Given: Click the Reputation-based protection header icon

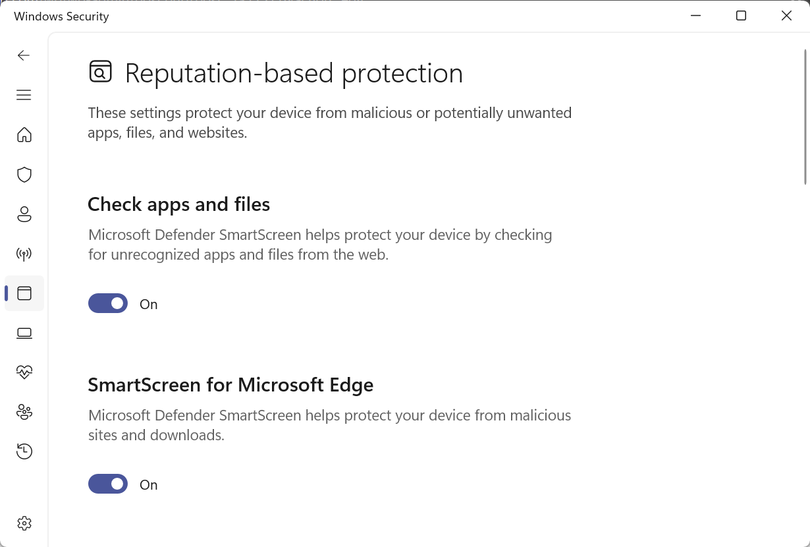Looking at the screenshot, I should point(101,71).
